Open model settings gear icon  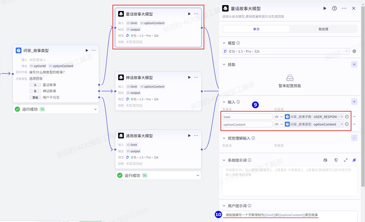354,51
